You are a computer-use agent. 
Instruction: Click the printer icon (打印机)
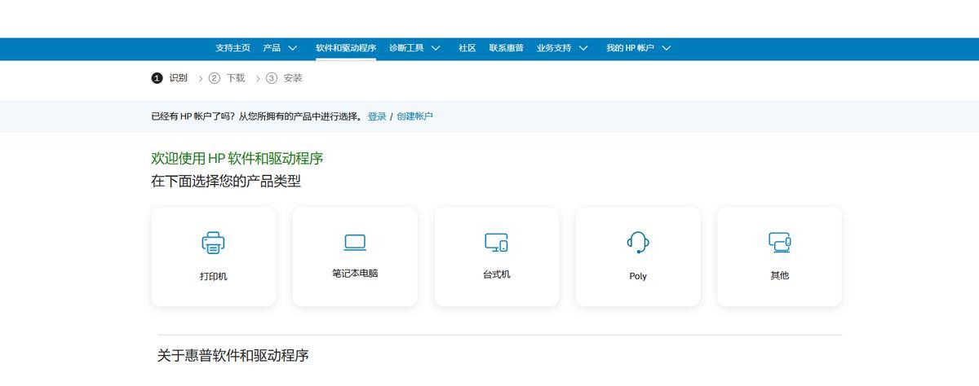(213, 243)
